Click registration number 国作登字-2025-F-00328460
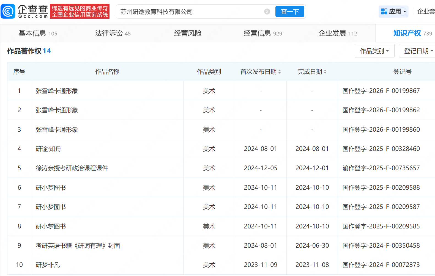 (381, 149)
